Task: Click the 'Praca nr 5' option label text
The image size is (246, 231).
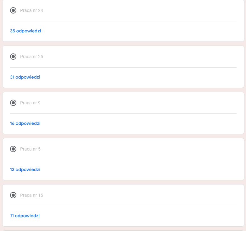Action: 30,149
